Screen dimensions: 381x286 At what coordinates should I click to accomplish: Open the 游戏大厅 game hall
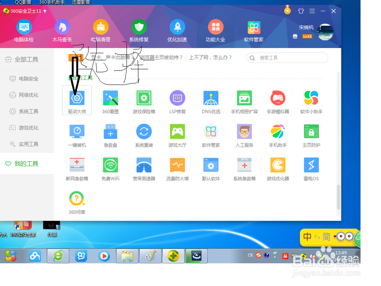[x=178, y=136]
